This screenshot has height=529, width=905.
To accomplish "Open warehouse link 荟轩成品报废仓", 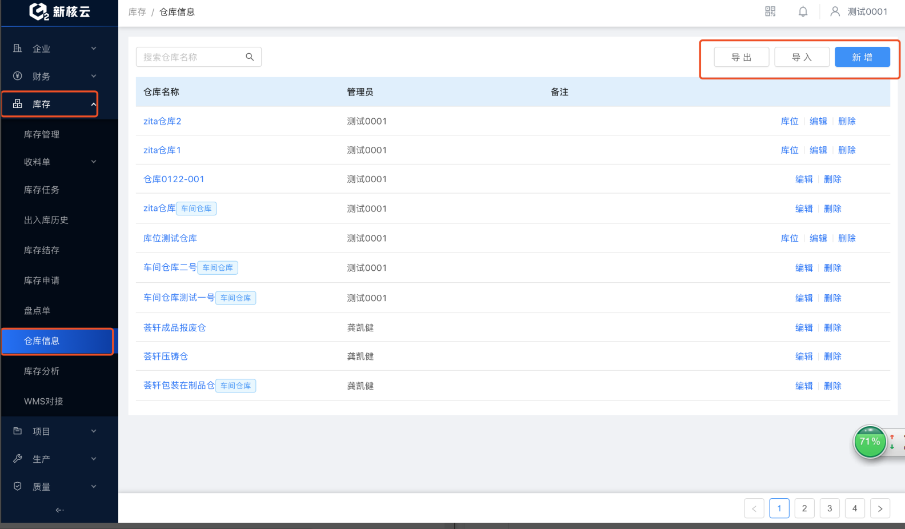I will tap(174, 328).
